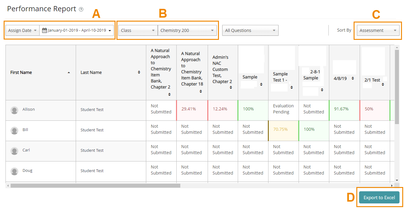The image size is (405, 208).
Task: Open the Assign Date dropdown
Action: pyautogui.click(x=22, y=30)
